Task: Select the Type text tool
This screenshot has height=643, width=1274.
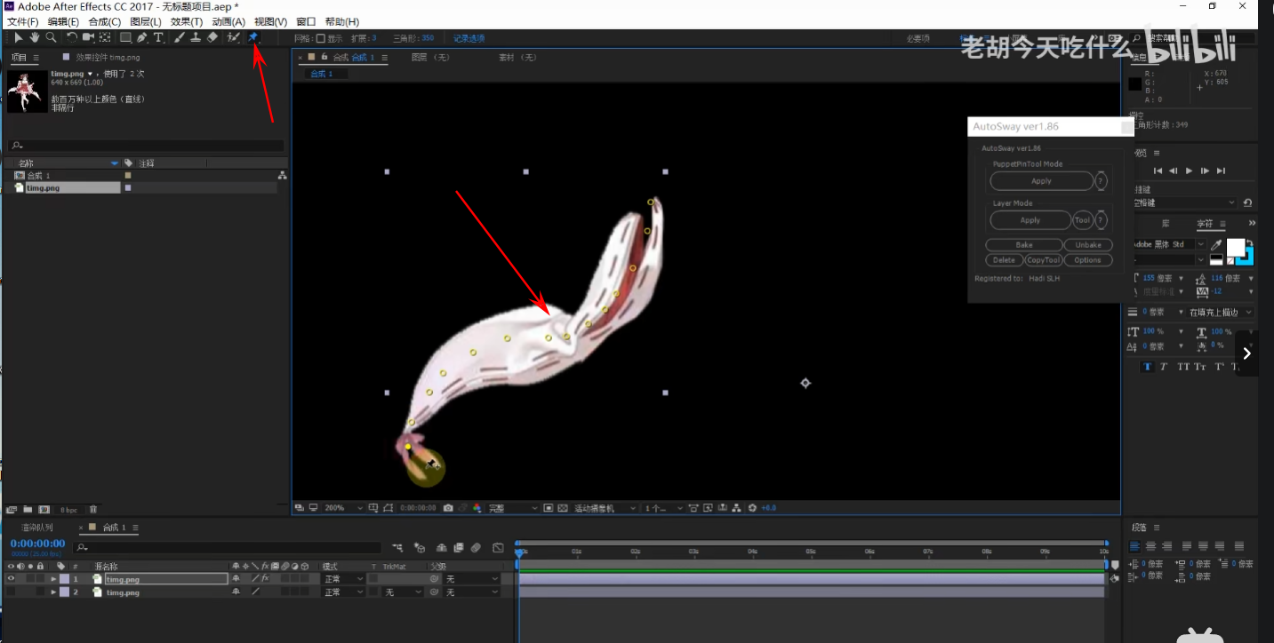Action: 158,37
